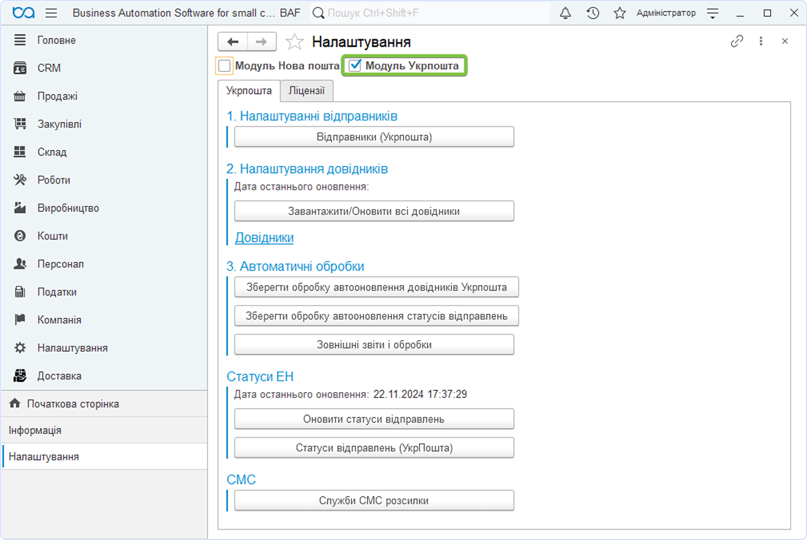Save автооновлення довідників Укрпошта processing

pyautogui.click(x=377, y=287)
